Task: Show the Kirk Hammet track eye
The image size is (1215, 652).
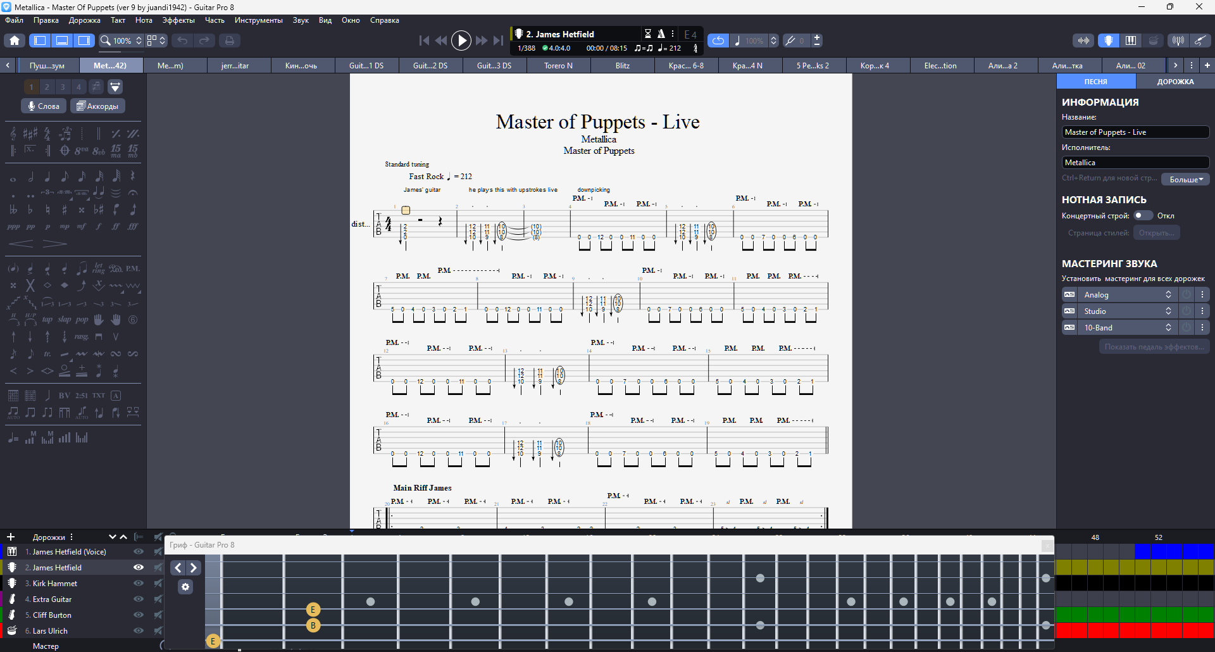Action: pos(138,584)
